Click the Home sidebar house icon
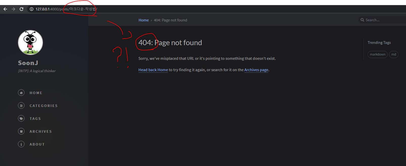Screen dimensions: 406x166 (21, 93)
